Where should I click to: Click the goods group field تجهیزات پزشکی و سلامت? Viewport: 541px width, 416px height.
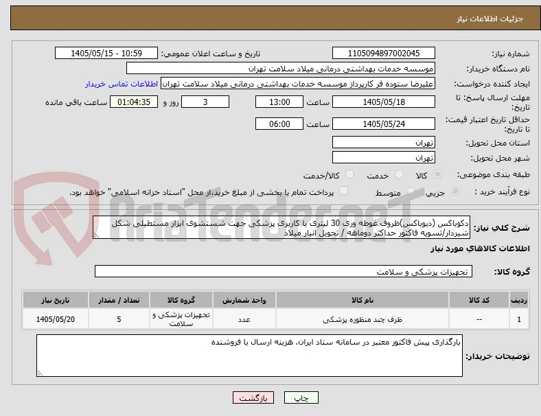284,271
